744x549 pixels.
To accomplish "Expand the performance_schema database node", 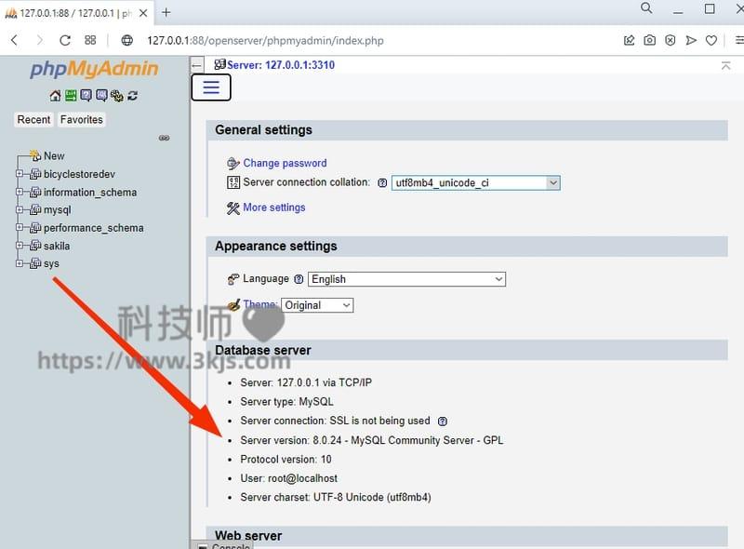I will tap(20, 227).
